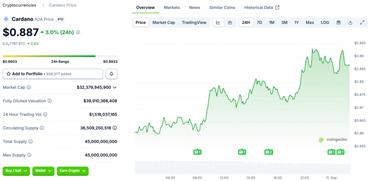Click the $0.887 price text
Viewport: 368px width, 181px height.
click(x=20, y=32)
